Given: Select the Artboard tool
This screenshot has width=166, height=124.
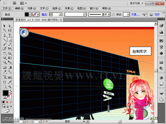Looking at the screenshot, I should tap(4, 82).
